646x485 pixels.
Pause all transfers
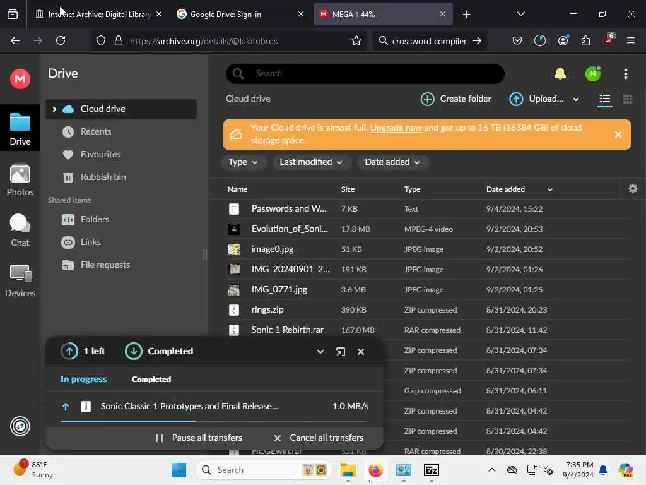[199, 438]
